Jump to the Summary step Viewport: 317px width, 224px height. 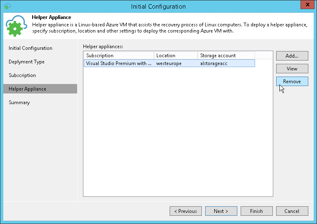(19, 103)
